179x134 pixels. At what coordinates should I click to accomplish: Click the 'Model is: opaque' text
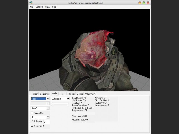tap(80, 120)
